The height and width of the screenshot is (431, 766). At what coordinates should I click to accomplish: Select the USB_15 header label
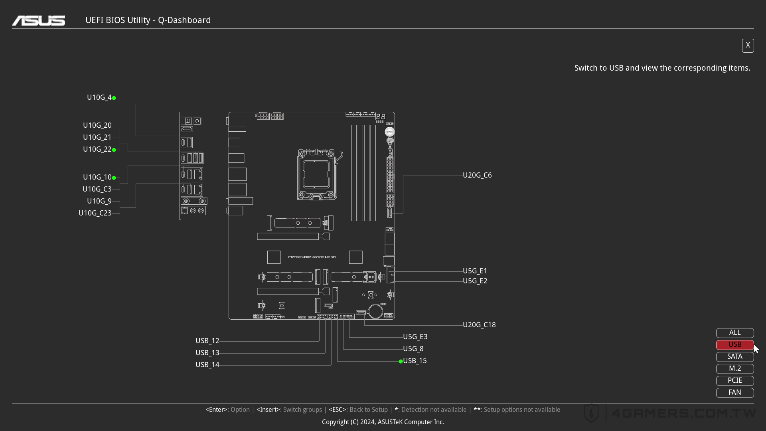coord(415,361)
